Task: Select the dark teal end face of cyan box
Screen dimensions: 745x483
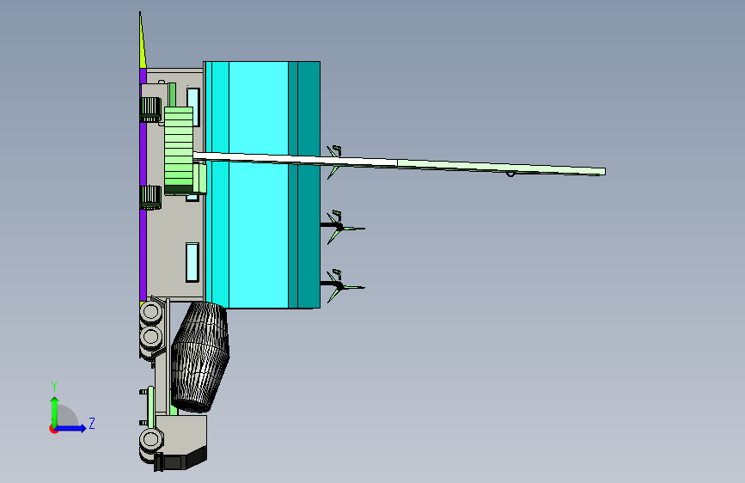Action: pos(308,185)
